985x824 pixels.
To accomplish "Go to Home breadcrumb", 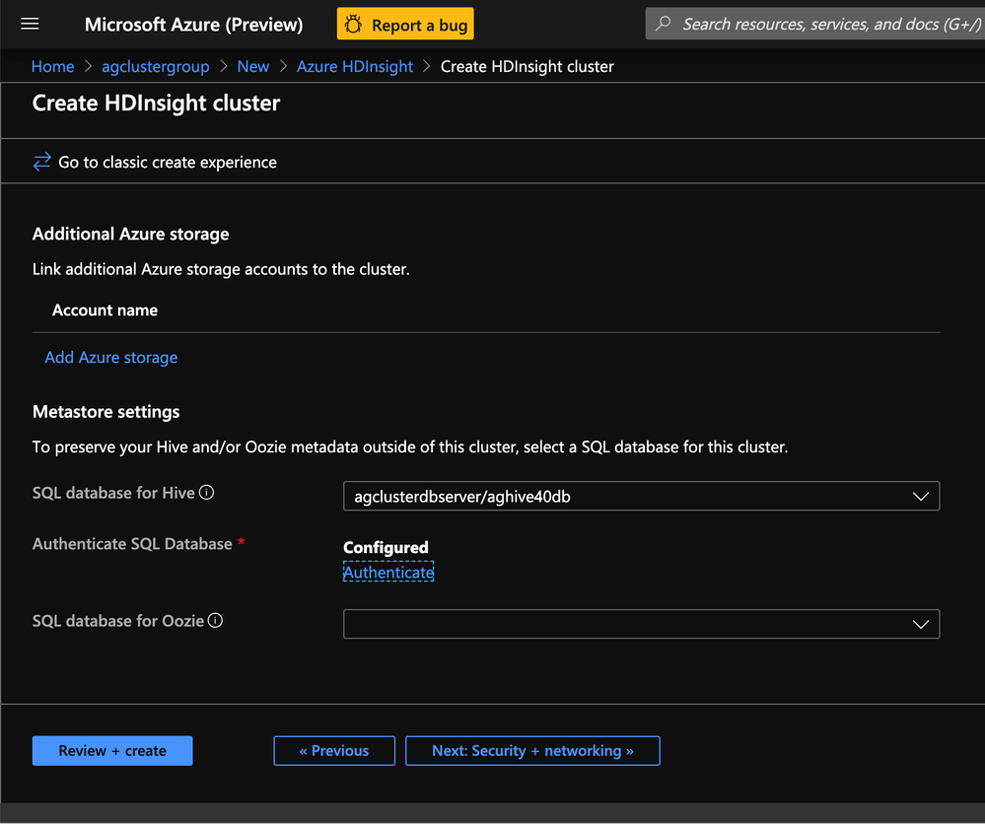I will [x=53, y=67].
